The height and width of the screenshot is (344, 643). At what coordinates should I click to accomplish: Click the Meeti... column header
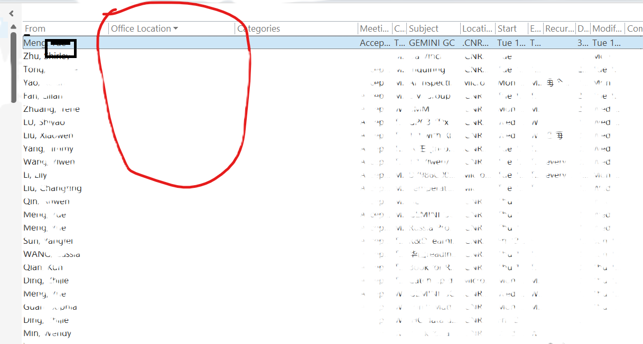coord(374,28)
